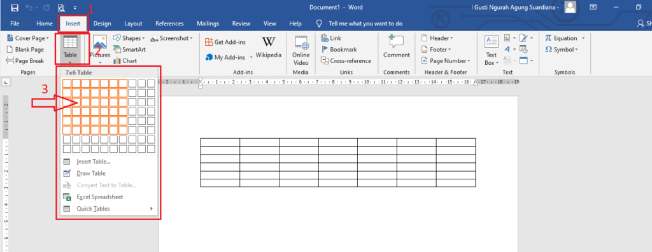Image resolution: width=652 pixels, height=252 pixels.
Task: Click the SmartArt button
Action: tap(129, 50)
